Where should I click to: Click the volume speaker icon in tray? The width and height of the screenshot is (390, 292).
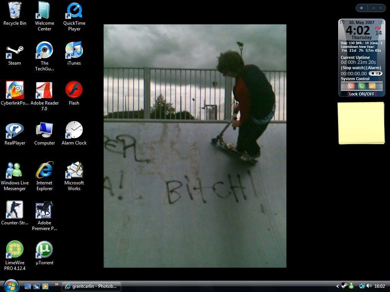click(x=369, y=286)
